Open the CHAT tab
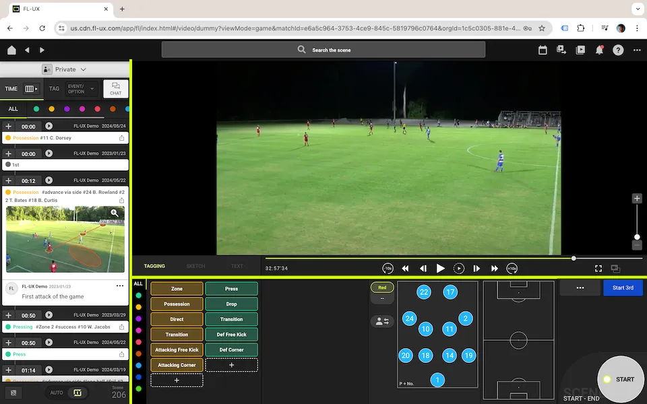The height and width of the screenshot is (404, 647). point(115,89)
